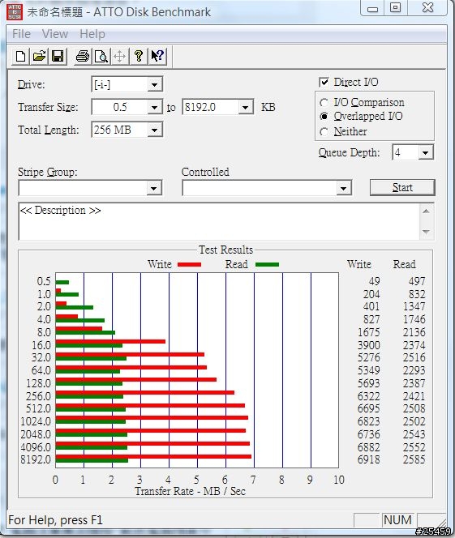Expand the Queue Depth dropdown
The width and height of the screenshot is (455, 538).
(426, 152)
